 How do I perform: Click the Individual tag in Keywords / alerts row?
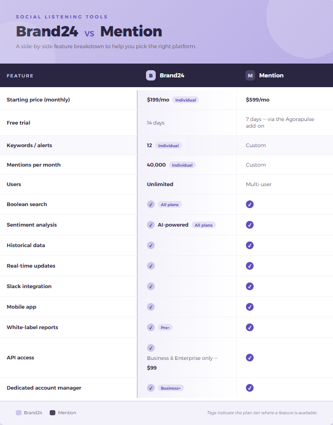[x=169, y=146]
